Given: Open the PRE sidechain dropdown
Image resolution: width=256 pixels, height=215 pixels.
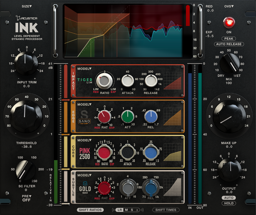Looking at the screenshot, I should [x=27, y=196].
